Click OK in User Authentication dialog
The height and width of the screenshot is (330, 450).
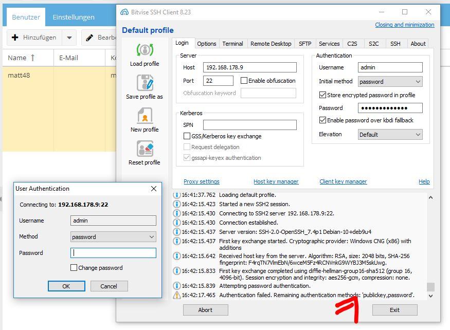66,286
